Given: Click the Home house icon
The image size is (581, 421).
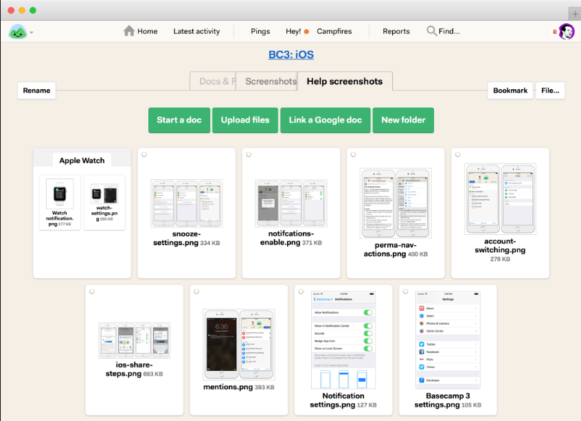Looking at the screenshot, I should [129, 31].
